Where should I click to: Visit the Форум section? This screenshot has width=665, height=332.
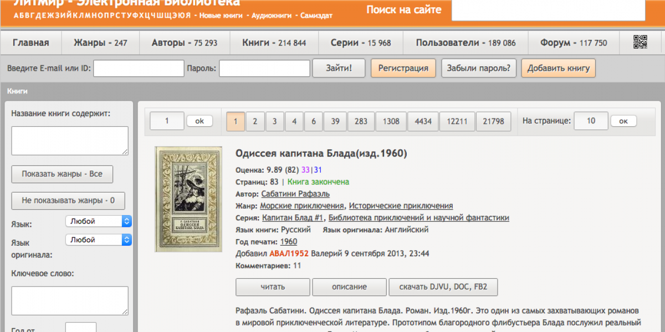coord(574,43)
